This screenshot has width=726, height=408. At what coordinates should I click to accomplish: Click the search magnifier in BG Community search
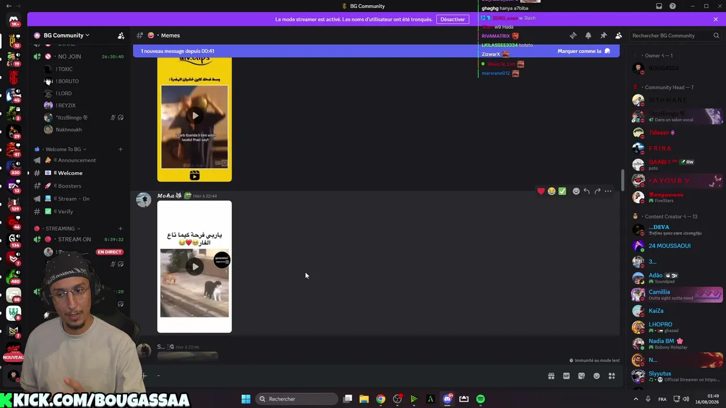tap(716, 35)
